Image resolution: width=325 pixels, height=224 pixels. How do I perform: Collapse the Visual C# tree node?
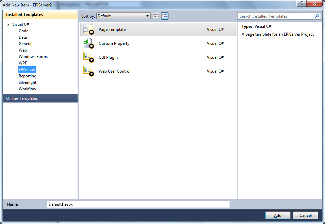8,24
